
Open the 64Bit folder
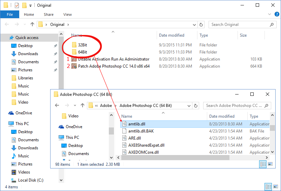point(83,52)
